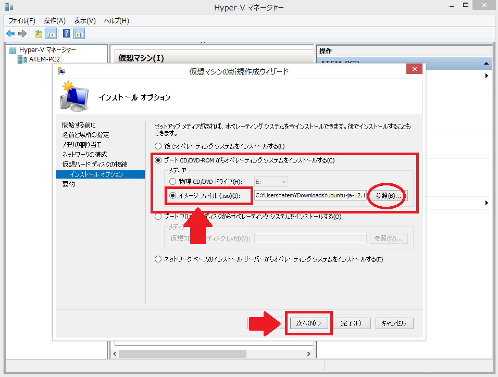Image resolution: width=498 pixels, height=377 pixels.
Task: Open the ファイル(F) menu
Action: click(22, 21)
